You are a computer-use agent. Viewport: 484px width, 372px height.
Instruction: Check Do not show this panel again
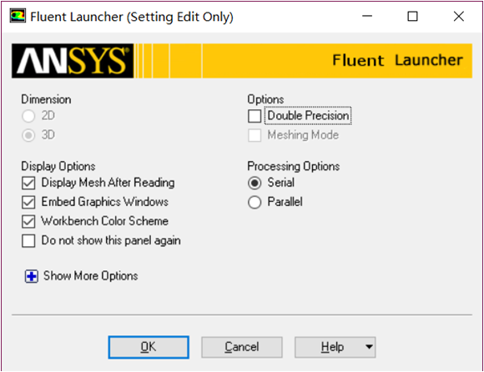pos(28,241)
